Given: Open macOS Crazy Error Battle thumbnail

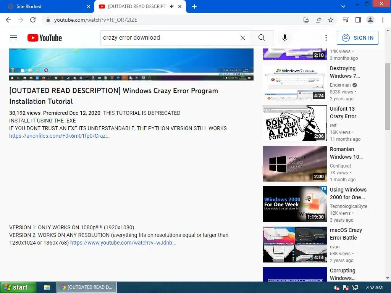Looking at the screenshot, I should click(x=294, y=245).
